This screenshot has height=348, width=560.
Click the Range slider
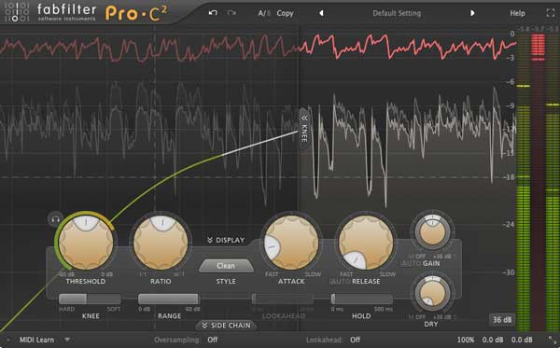coord(169,299)
